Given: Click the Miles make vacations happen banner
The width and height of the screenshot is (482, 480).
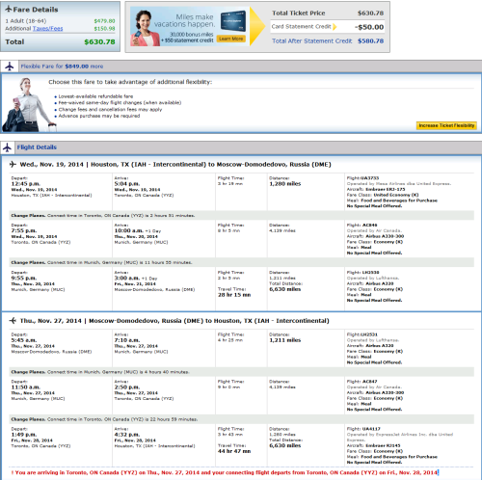Looking at the screenshot, I should [190, 27].
